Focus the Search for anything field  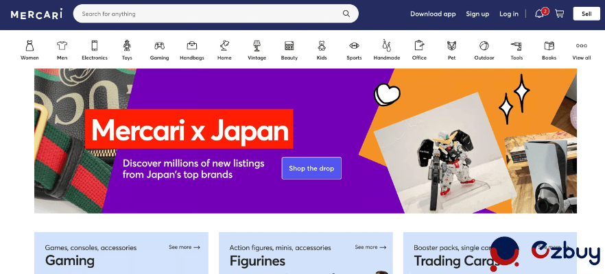tap(215, 14)
